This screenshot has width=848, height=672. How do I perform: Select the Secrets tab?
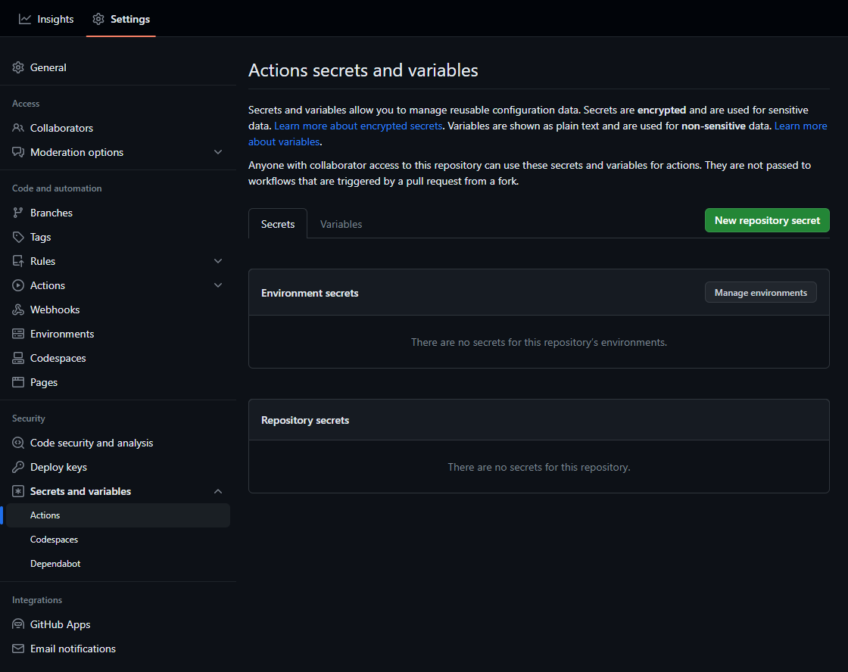277,224
